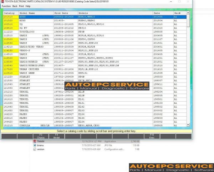Select the TMAIN application file icon
214x172 pixels.
[x=35, y=141]
